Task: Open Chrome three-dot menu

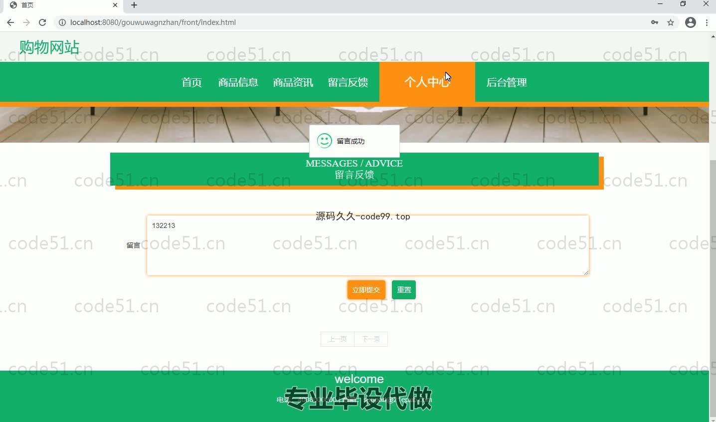Action: coord(707,22)
